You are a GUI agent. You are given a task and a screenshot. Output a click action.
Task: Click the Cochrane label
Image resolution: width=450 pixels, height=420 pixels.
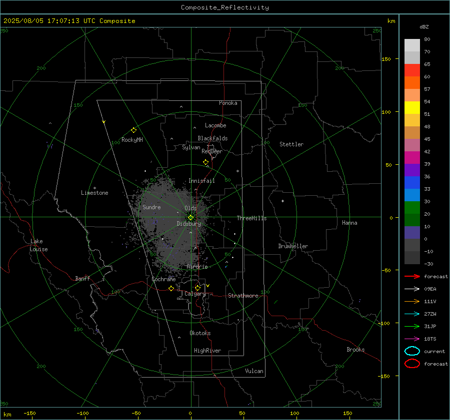click(x=163, y=279)
